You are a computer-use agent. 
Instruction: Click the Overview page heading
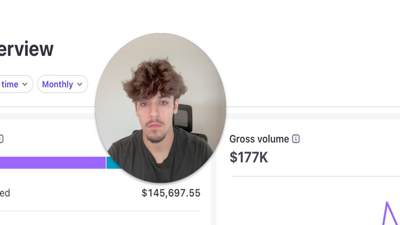[27, 49]
